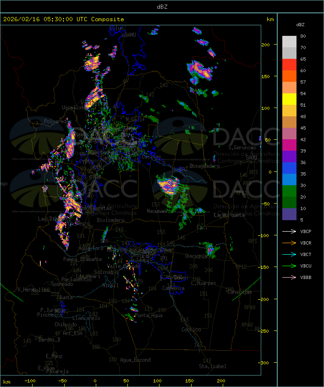The height and width of the screenshot is (387, 324).
Task: Click the 2026/02/16 05:30:00 UTC Composite timestamp
Action: [x=64, y=19]
